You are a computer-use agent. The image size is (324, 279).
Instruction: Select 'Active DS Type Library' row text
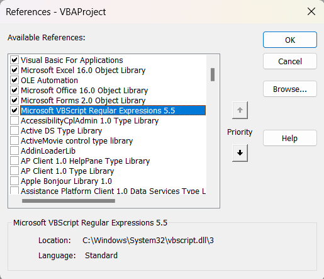[61, 131]
